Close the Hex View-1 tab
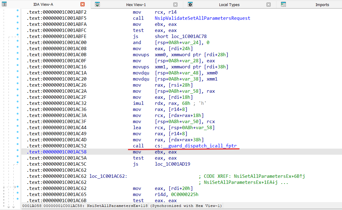342x210 pixels. (x=175, y=5)
